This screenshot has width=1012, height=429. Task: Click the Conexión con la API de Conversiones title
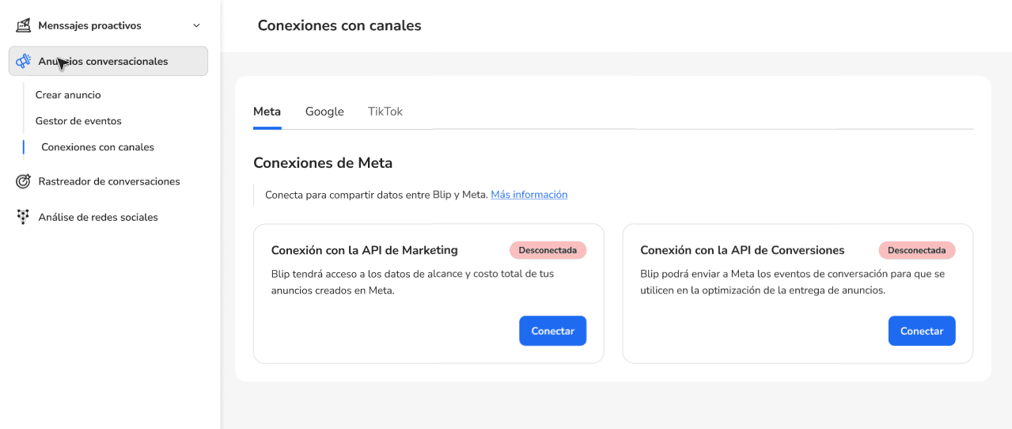coord(741,250)
